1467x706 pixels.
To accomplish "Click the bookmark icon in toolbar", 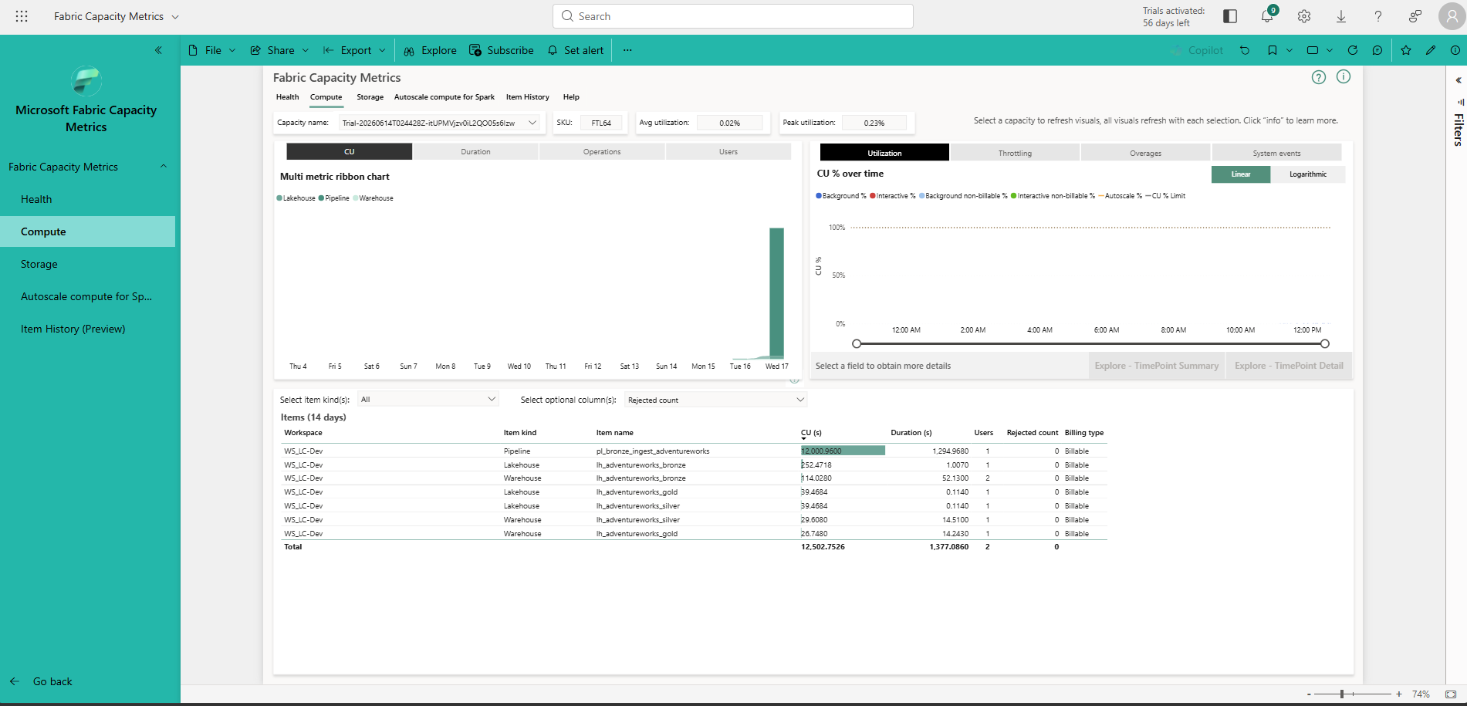I will (1272, 50).
